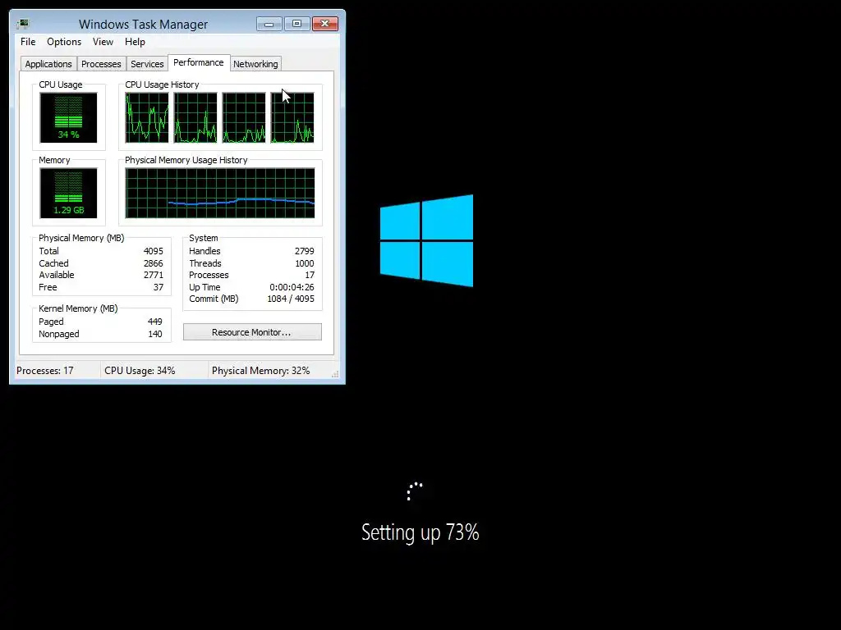Viewport: 841px width, 630px height.
Task: Select the Performance tab
Action: 199,62
